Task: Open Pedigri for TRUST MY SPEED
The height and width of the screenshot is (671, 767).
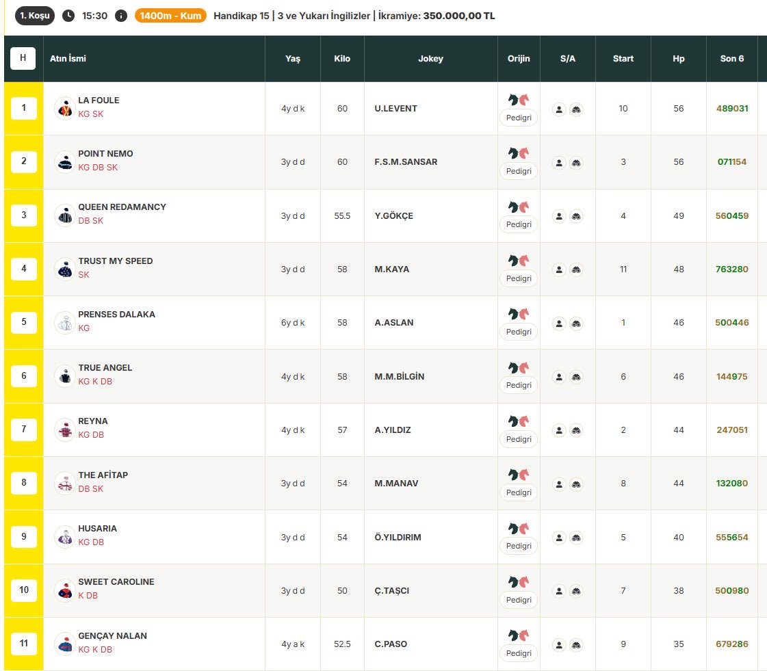Action: point(519,278)
